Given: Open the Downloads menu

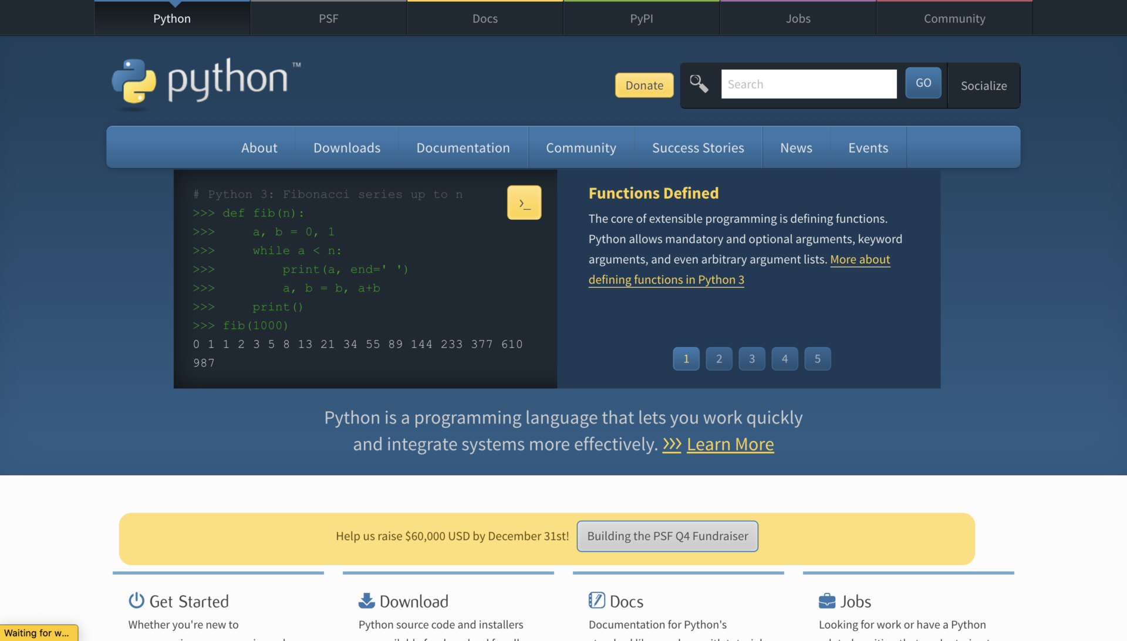Looking at the screenshot, I should tap(346, 147).
